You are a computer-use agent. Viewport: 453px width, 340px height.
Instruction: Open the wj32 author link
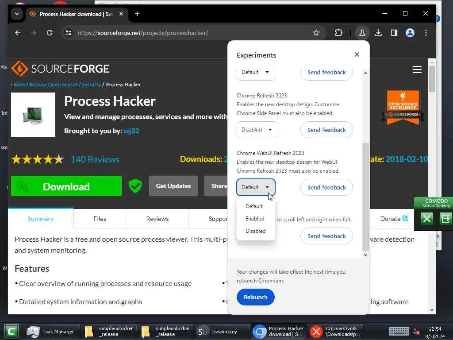click(131, 131)
